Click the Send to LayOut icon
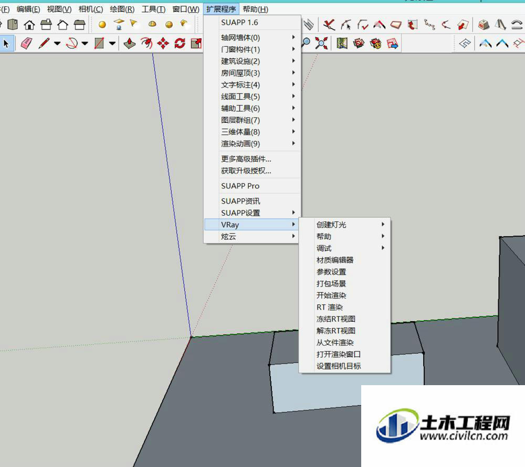Screen dimensions: 525x467 point(392,44)
